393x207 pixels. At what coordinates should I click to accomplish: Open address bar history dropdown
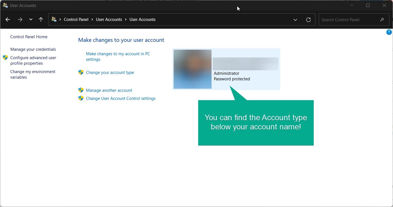pos(295,20)
